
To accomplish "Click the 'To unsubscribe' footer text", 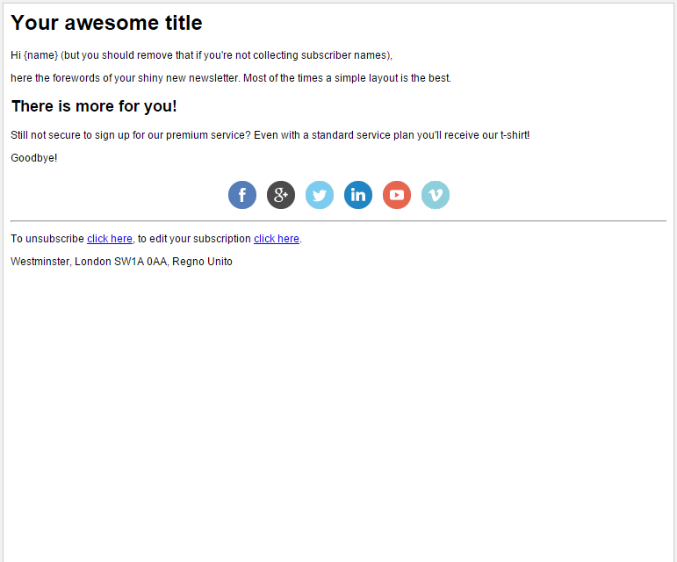I will click(x=47, y=239).
